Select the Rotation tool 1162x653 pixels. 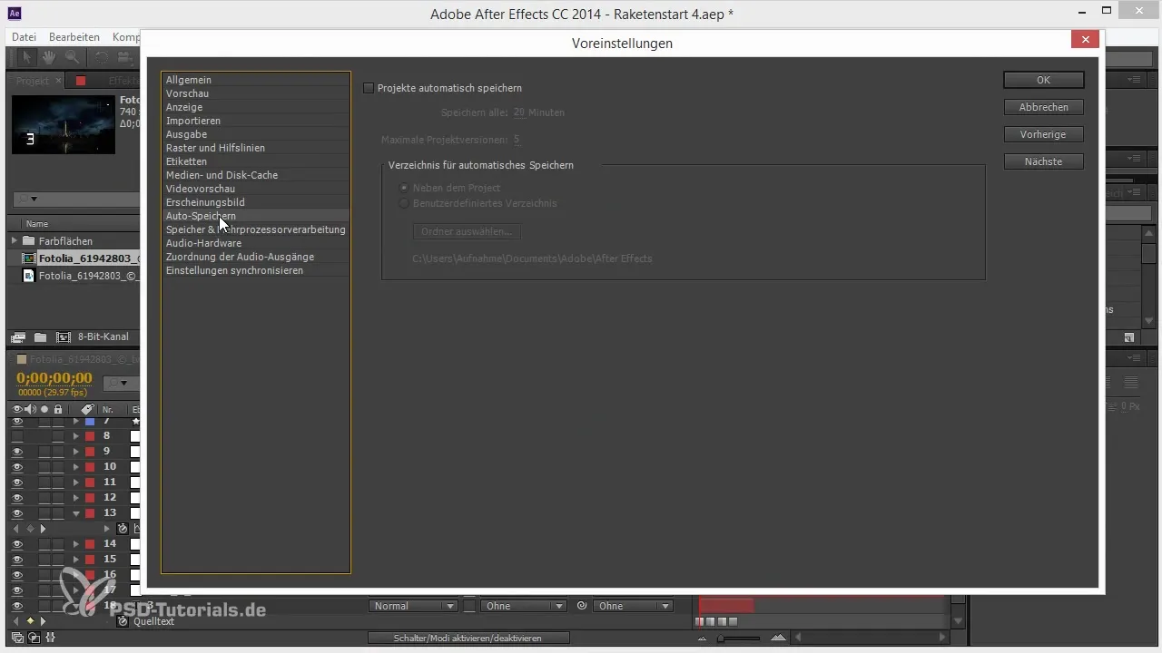tap(102, 57)
